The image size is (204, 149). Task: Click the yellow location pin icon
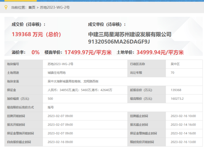coord(6,7)
